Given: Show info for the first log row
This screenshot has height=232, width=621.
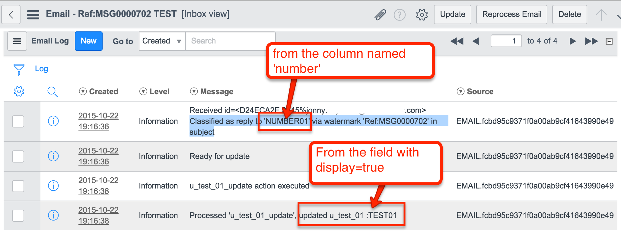Looking at the screenshot, I should [x=53, y=121].
